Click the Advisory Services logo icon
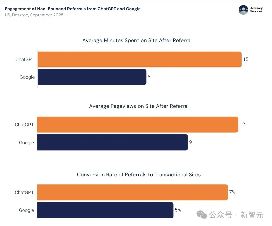 [243, 10]
